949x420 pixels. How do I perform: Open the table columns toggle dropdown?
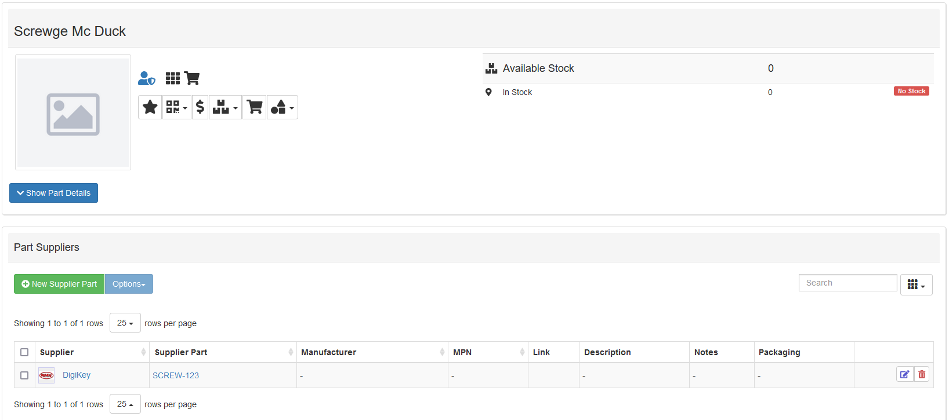(916, 284)
